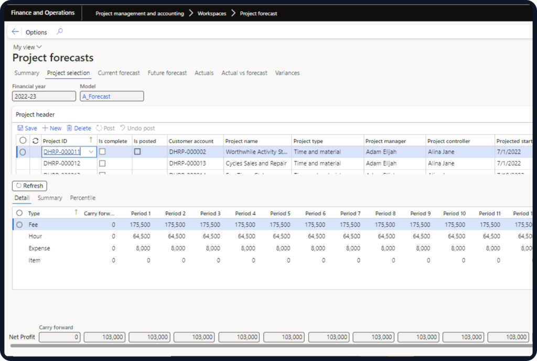Click New to add a project header row
Viewport: 537px width, 361px height.
[51, 128]
